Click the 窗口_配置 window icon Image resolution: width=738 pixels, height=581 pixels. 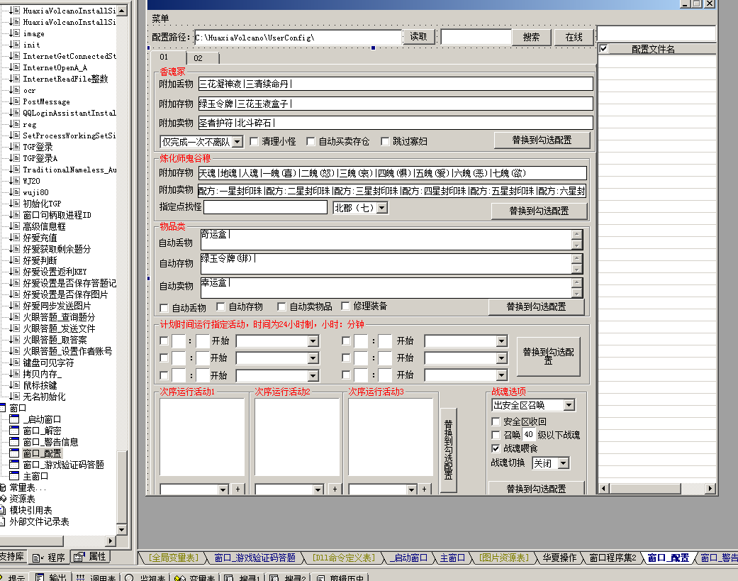[15, 453]
